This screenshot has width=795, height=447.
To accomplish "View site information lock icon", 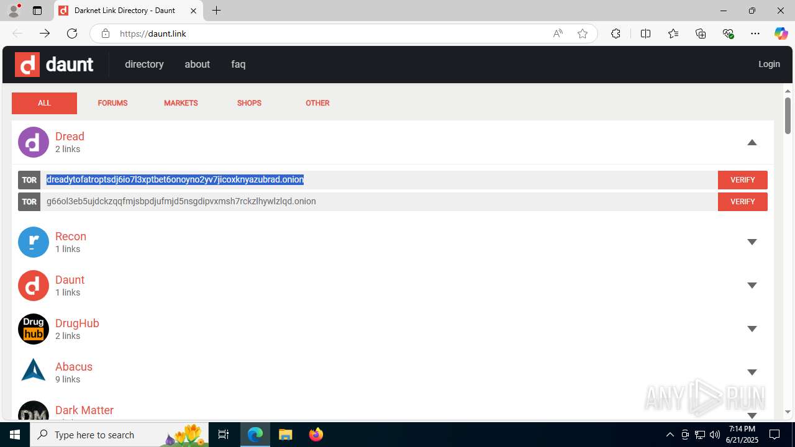I will coord(106,34).
